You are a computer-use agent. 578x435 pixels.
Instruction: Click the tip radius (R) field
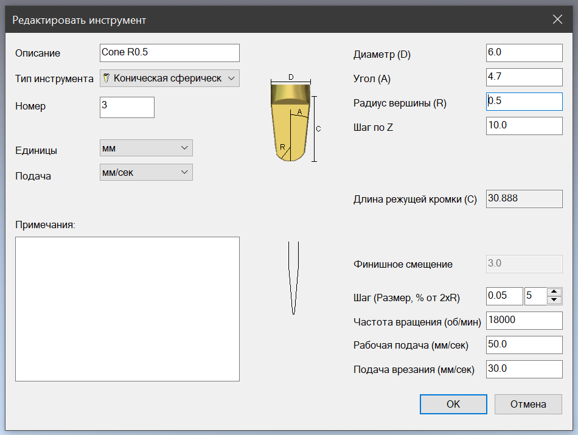[524, 102]
